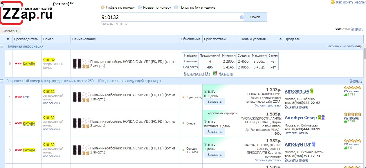This screenshot has height=168, width=366.
Task: Click the green medal badge next to Автозап-24
Action: click(312, 91)
